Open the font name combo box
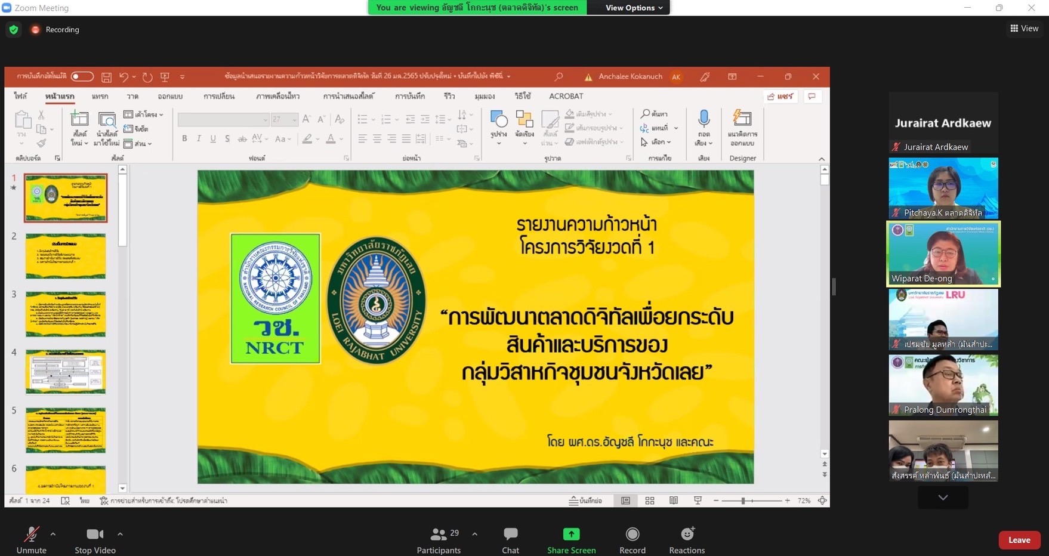The image size is (1049, 556). coord(224,119)
